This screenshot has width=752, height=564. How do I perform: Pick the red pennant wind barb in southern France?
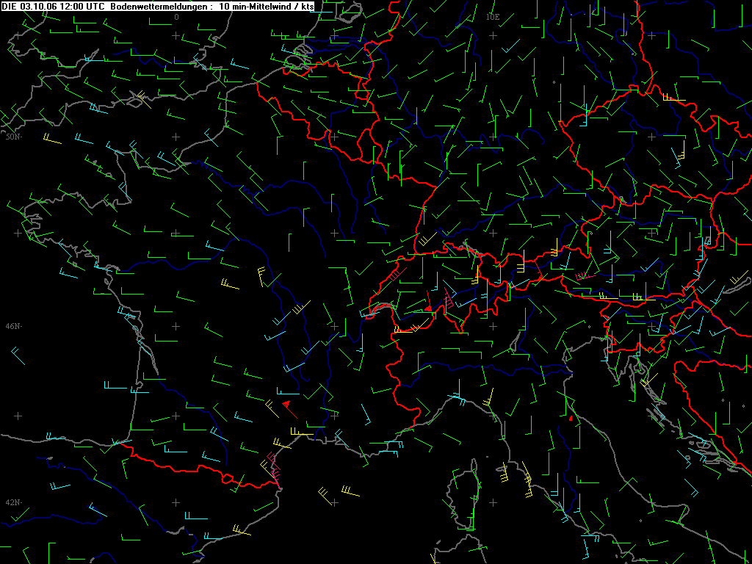pyautogui.click(x=289, y=409)
